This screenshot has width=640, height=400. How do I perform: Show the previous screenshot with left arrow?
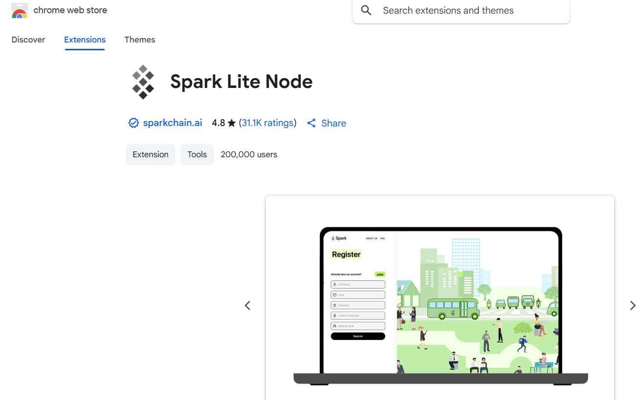[x=247, y=305]
